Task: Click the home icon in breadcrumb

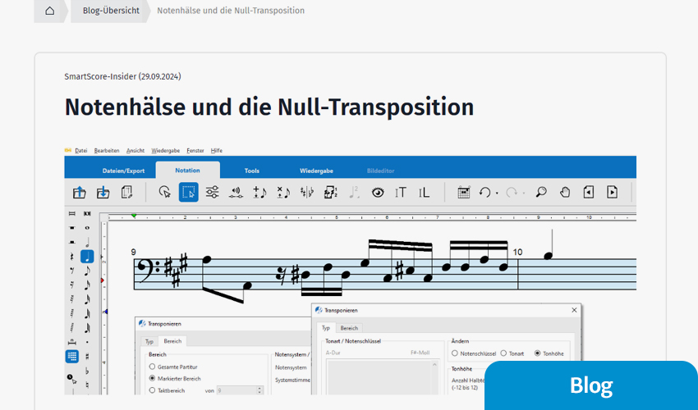Action: tap(50, 11)
